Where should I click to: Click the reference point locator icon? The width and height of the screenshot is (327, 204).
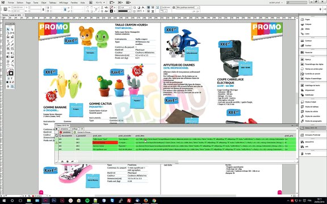tap(6, 10)
